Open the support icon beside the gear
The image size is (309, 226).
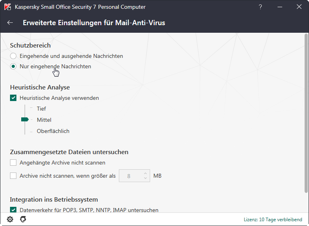(23, 219)
